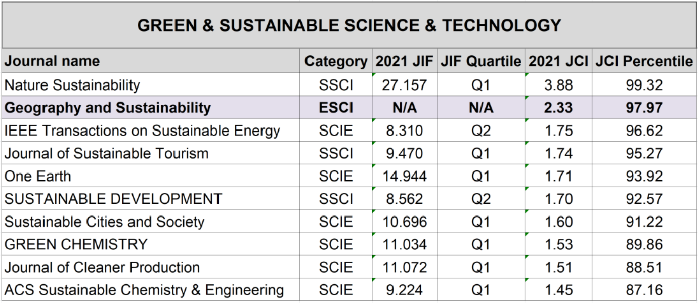The width and height of the screenshot is (699, 303).
Task: Click the ESCI category cell
Action: tap(336, 108)
